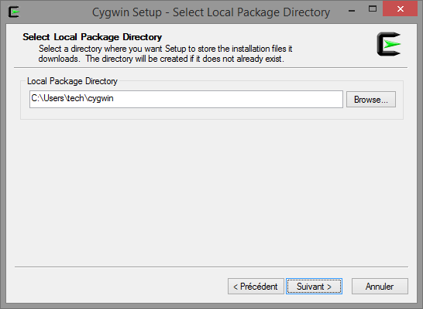Viewport: 423px width, 309px height.
Task: Click the window title 'Cygwin Setup - Select Local Package Directory'
Action: pyautogui.click(x=211, y=12)
